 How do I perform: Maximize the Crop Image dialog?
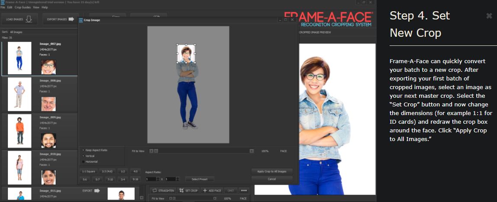click(286, 19)
